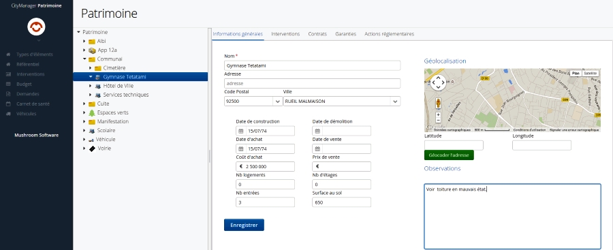This screenshot has height=250, width=613.
Task: Click the Surface au sol field
Action: (342, 202)
